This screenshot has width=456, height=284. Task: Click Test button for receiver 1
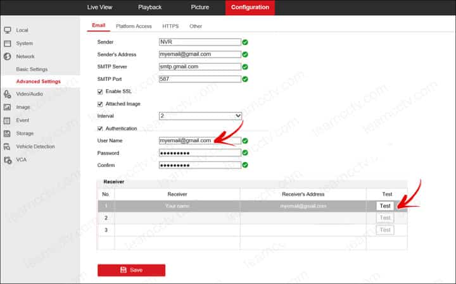coord(384,206)
